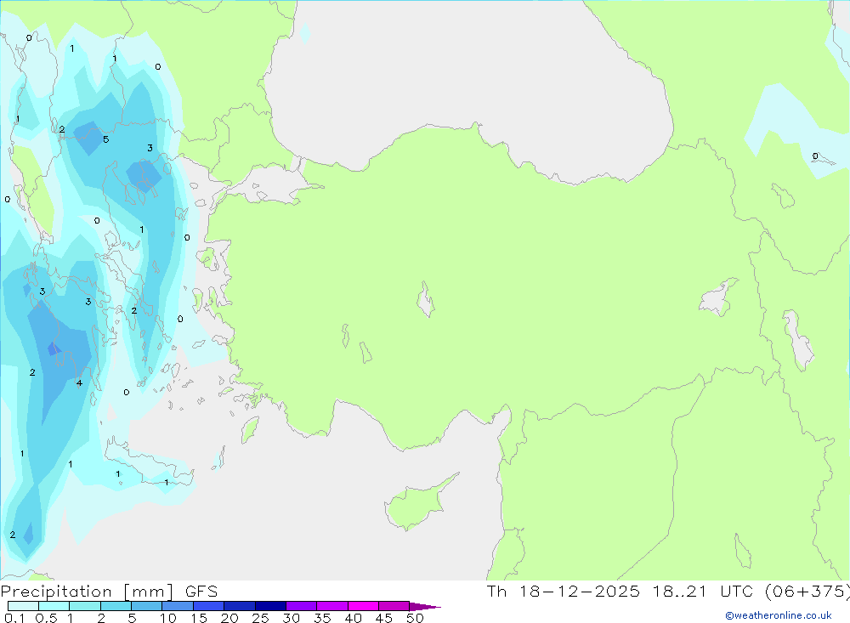
Task: Pick the 15–20 mm legend color swatch
Action: point(209,606)
